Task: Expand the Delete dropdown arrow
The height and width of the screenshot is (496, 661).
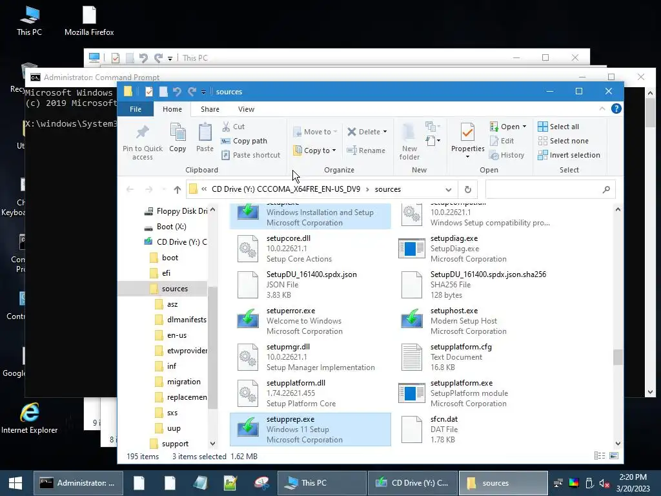Action: pyautogui.click(x=385, y=132)
